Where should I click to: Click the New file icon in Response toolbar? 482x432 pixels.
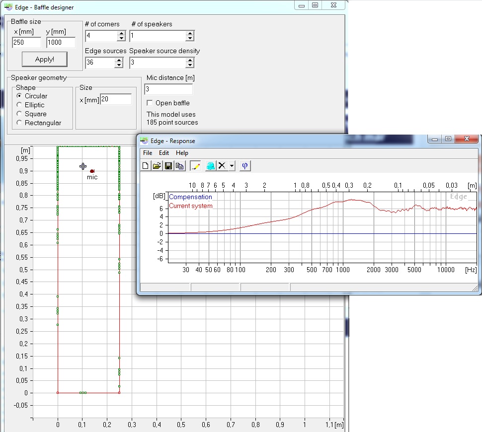pos(146,166)
